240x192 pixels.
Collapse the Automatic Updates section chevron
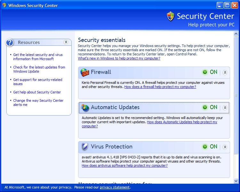pyautogui.click(x=225, y=108)
